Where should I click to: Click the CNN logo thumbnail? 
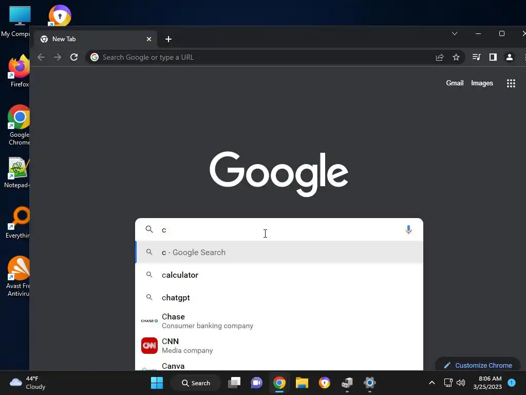pyautogui.click(x=149, y=346)
